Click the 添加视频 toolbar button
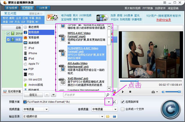This screenshot has height=122, width=185. pos(12,8)
